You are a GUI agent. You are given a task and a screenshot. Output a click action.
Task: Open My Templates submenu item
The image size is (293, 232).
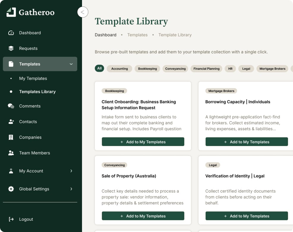(x=33, y=79)
